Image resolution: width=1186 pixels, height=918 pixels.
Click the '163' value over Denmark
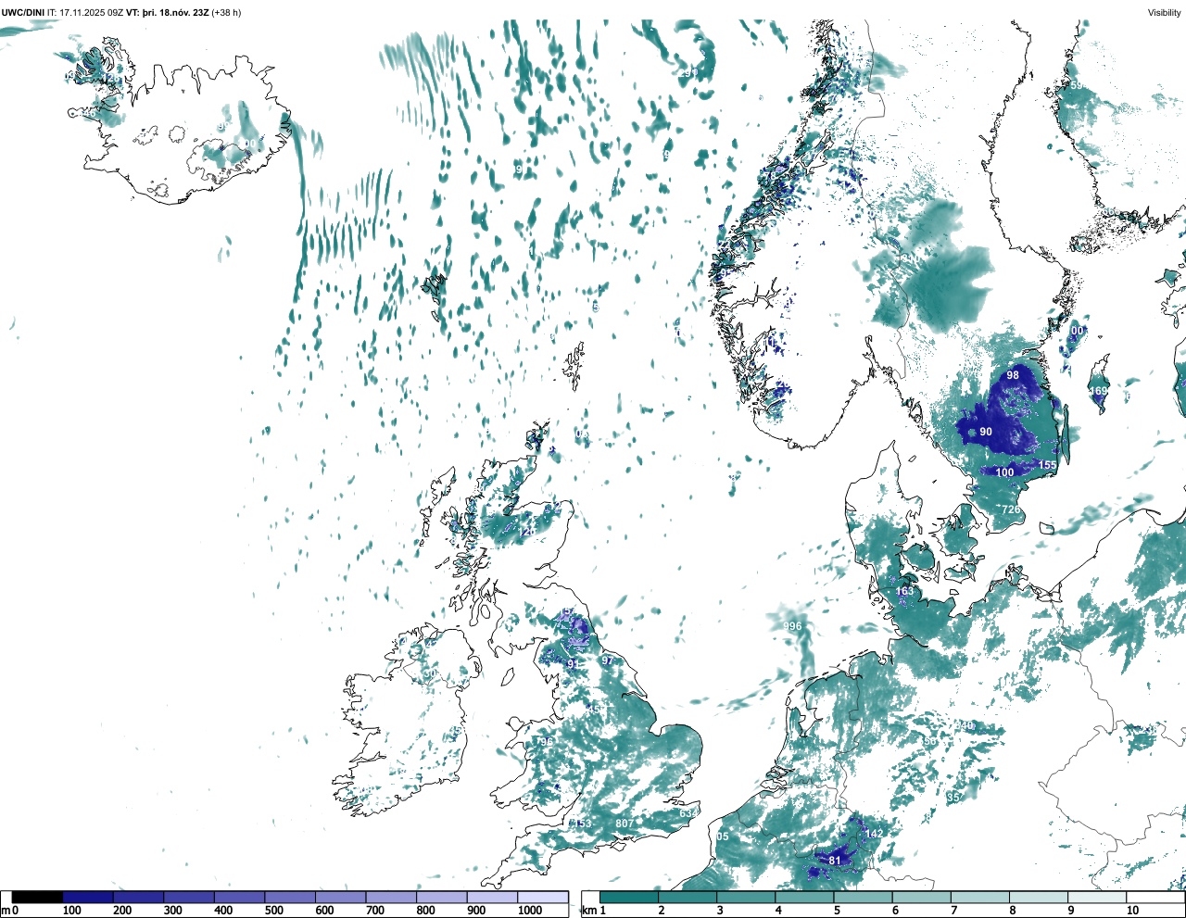(904, 591)
